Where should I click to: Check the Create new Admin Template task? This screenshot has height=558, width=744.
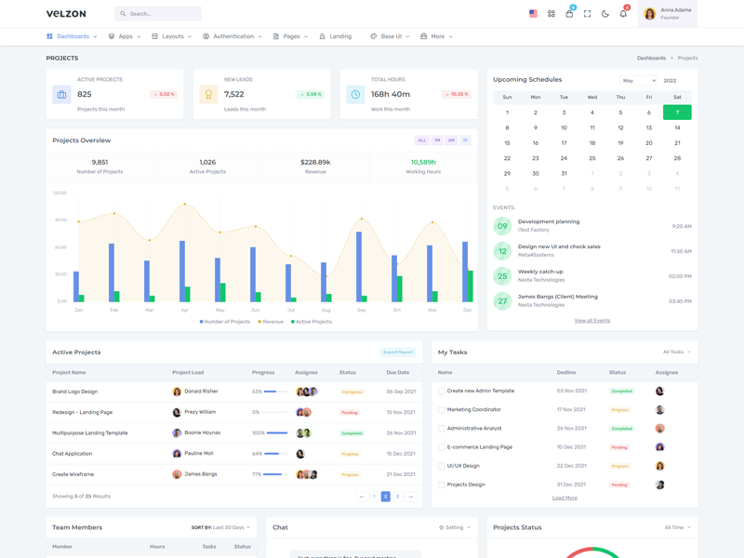coord(441,392)
